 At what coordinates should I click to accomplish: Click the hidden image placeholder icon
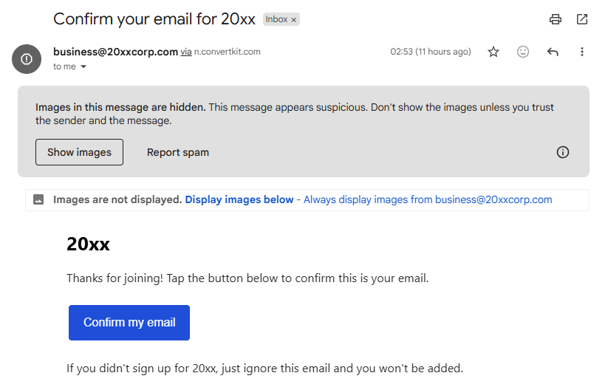[x=38, y=199]
